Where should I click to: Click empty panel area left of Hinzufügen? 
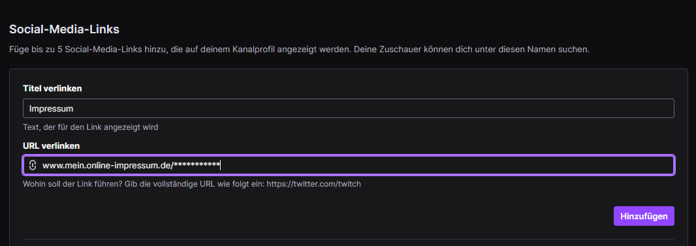311,216
